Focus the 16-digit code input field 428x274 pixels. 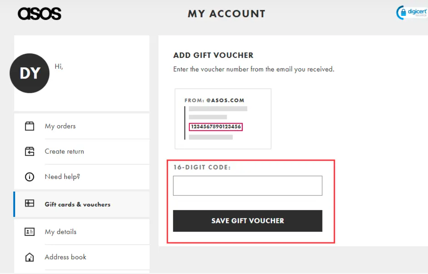248,186
